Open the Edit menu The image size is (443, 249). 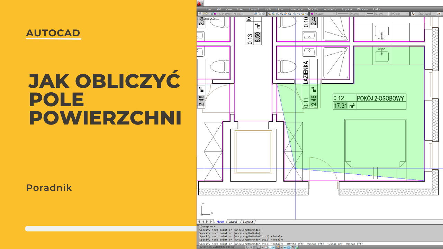pos(218,9)
